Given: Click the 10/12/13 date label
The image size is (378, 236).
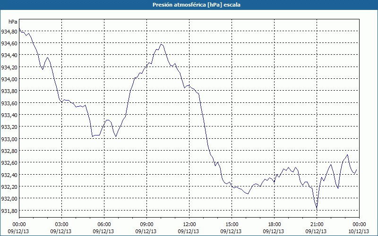Looking at the screenshot, I should [359, 231].
